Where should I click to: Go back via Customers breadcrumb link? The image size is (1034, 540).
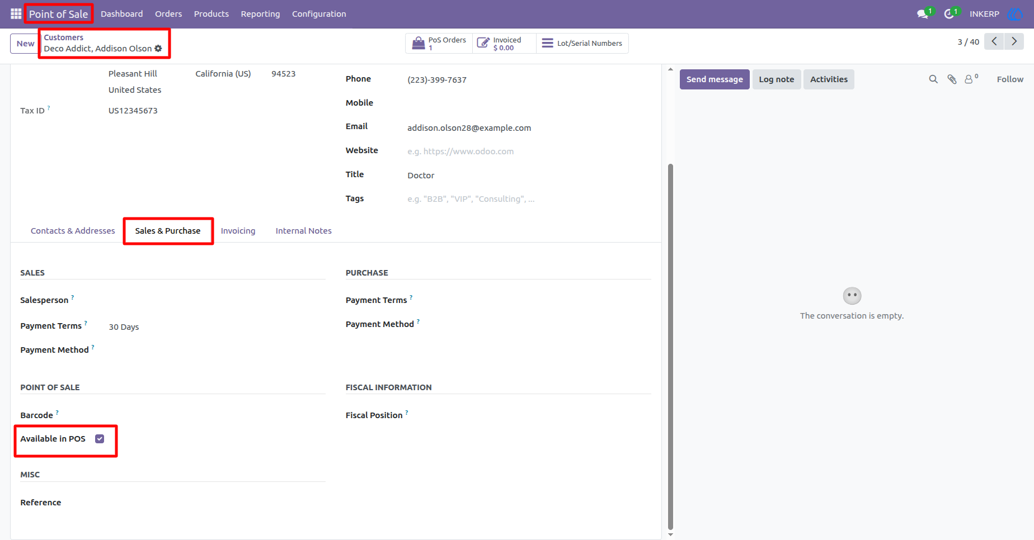[64, 37]
